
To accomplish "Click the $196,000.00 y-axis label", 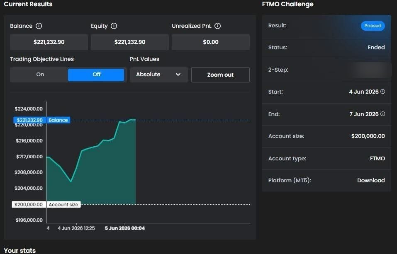I will click(29, 220).
